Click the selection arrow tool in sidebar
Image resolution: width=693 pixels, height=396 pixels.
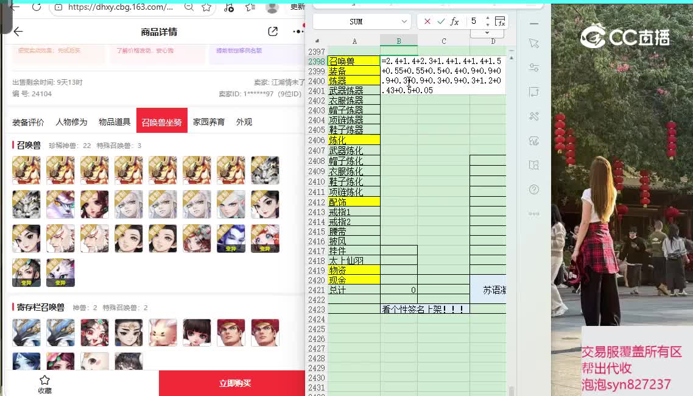click(534, 43)
